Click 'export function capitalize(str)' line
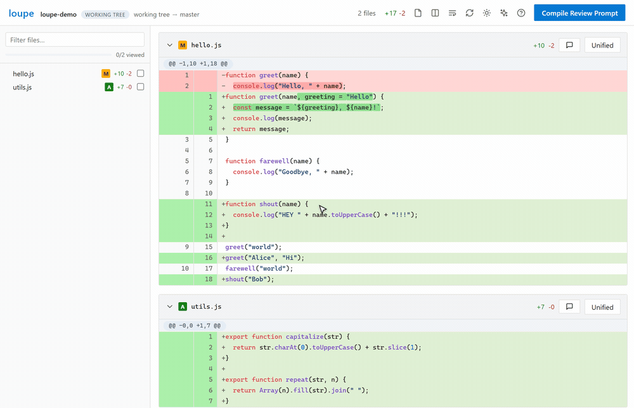 [x=393, y=336]
